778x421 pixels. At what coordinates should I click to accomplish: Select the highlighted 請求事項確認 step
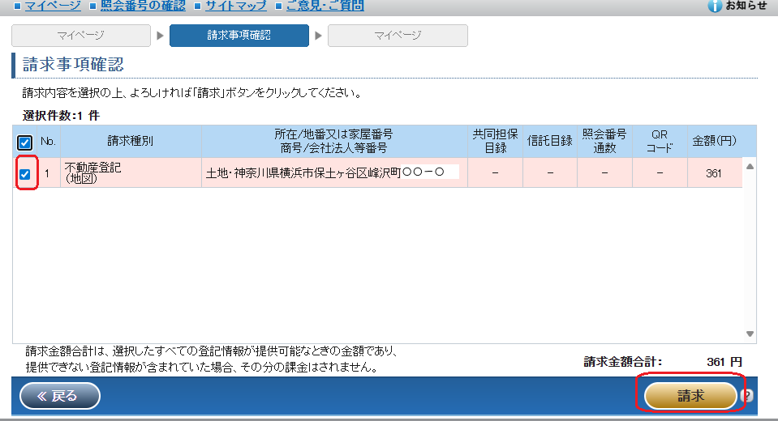239,36
